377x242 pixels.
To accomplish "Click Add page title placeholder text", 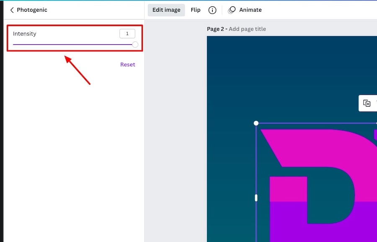I will (247, 29).
